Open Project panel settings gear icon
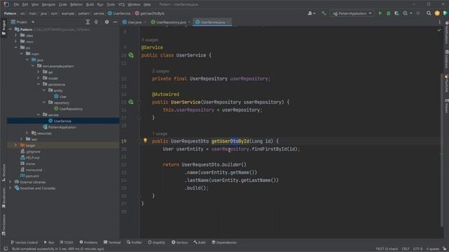This screenshot has height=252, width=449. point(107,22)
